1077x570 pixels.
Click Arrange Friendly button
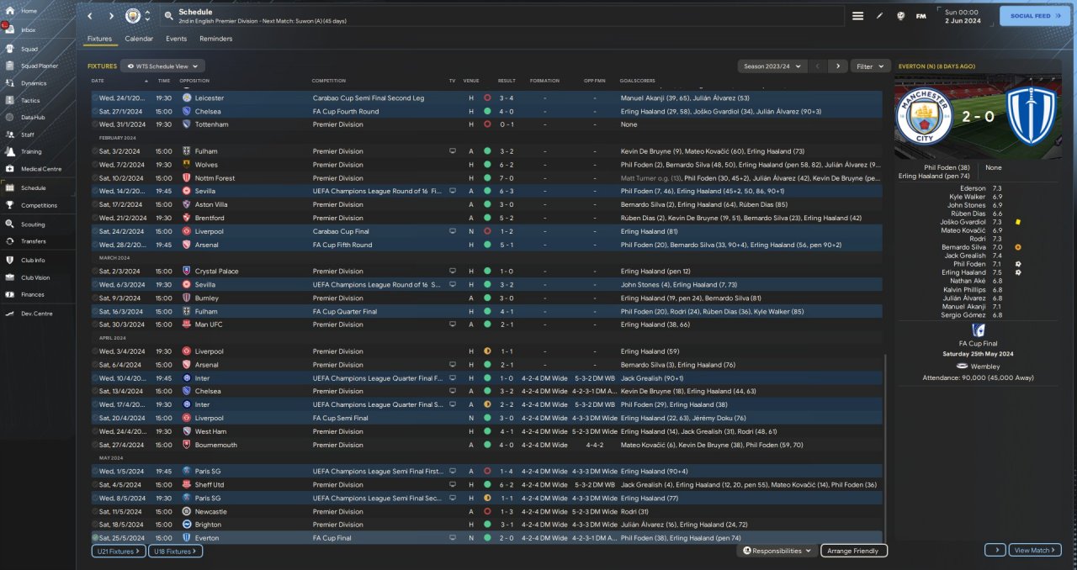(x=853, y=551)
